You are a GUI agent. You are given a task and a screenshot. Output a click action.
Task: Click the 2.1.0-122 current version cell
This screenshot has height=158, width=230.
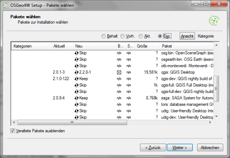61,79
